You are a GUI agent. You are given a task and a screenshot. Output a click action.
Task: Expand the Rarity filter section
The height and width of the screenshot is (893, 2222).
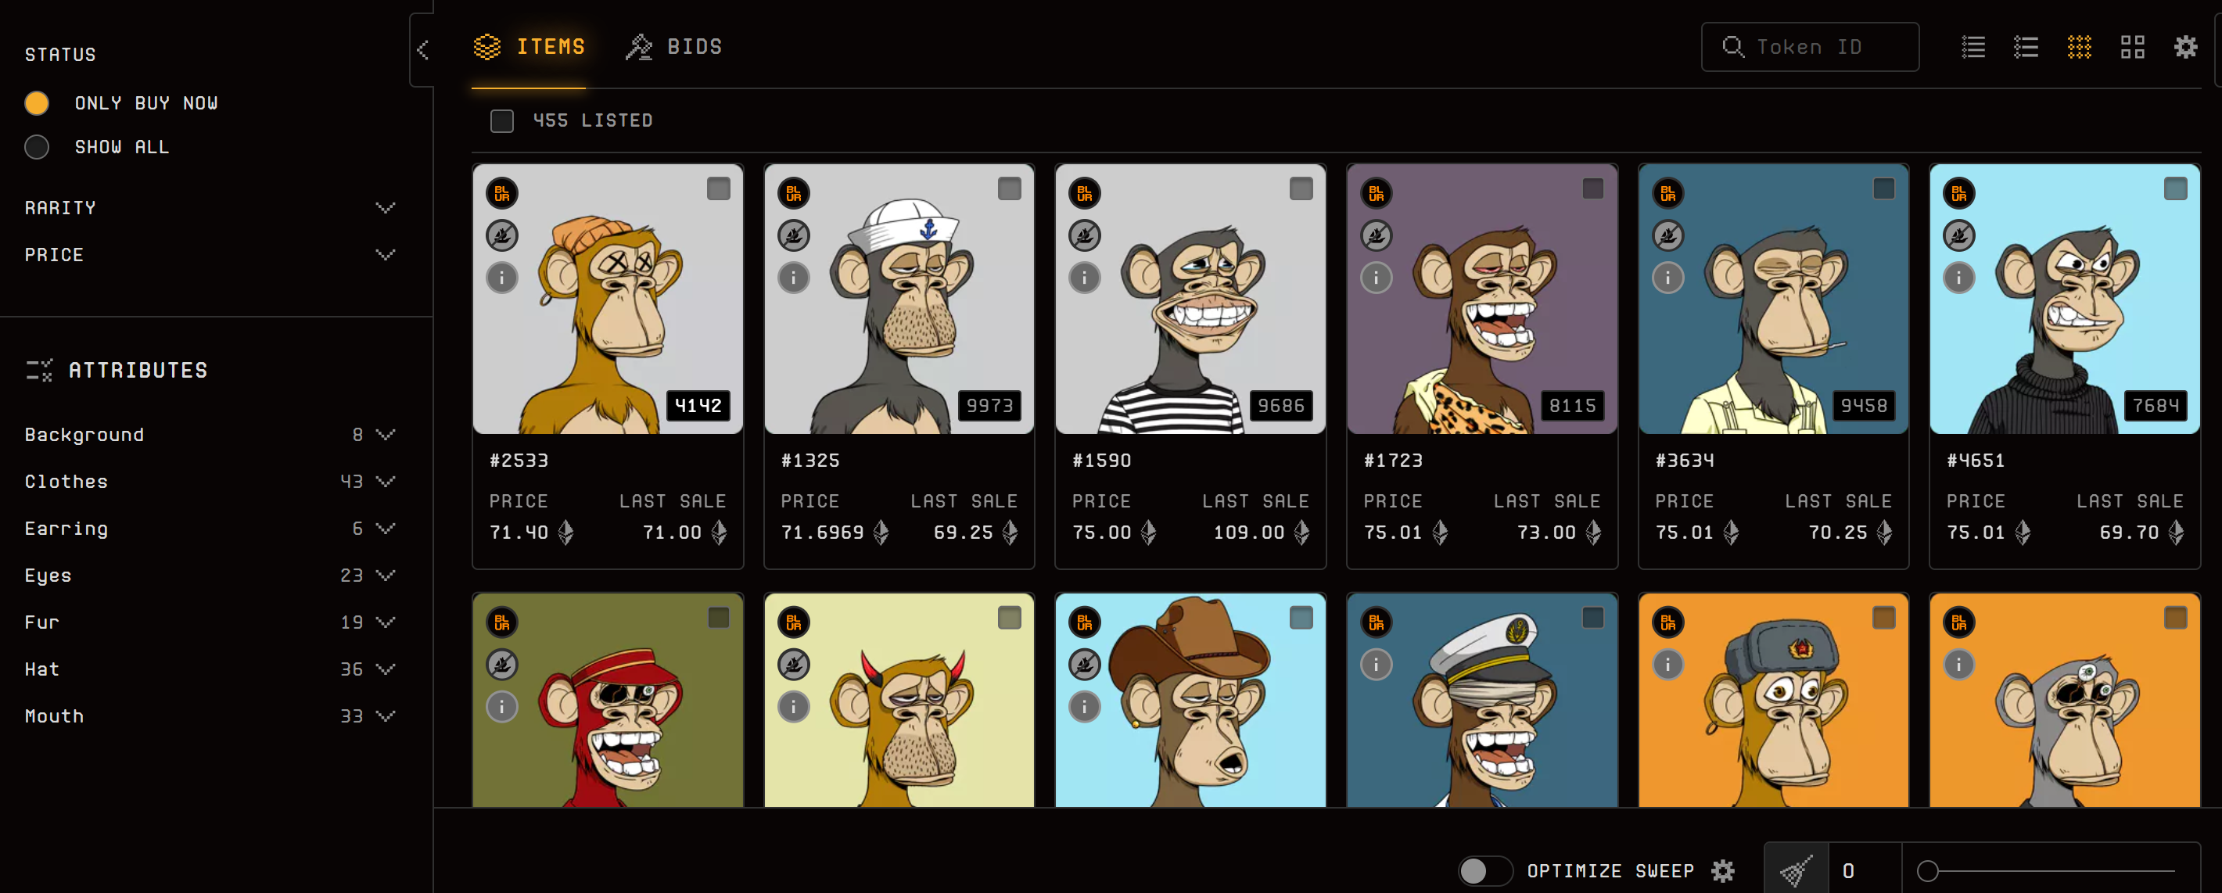point(385,208)
